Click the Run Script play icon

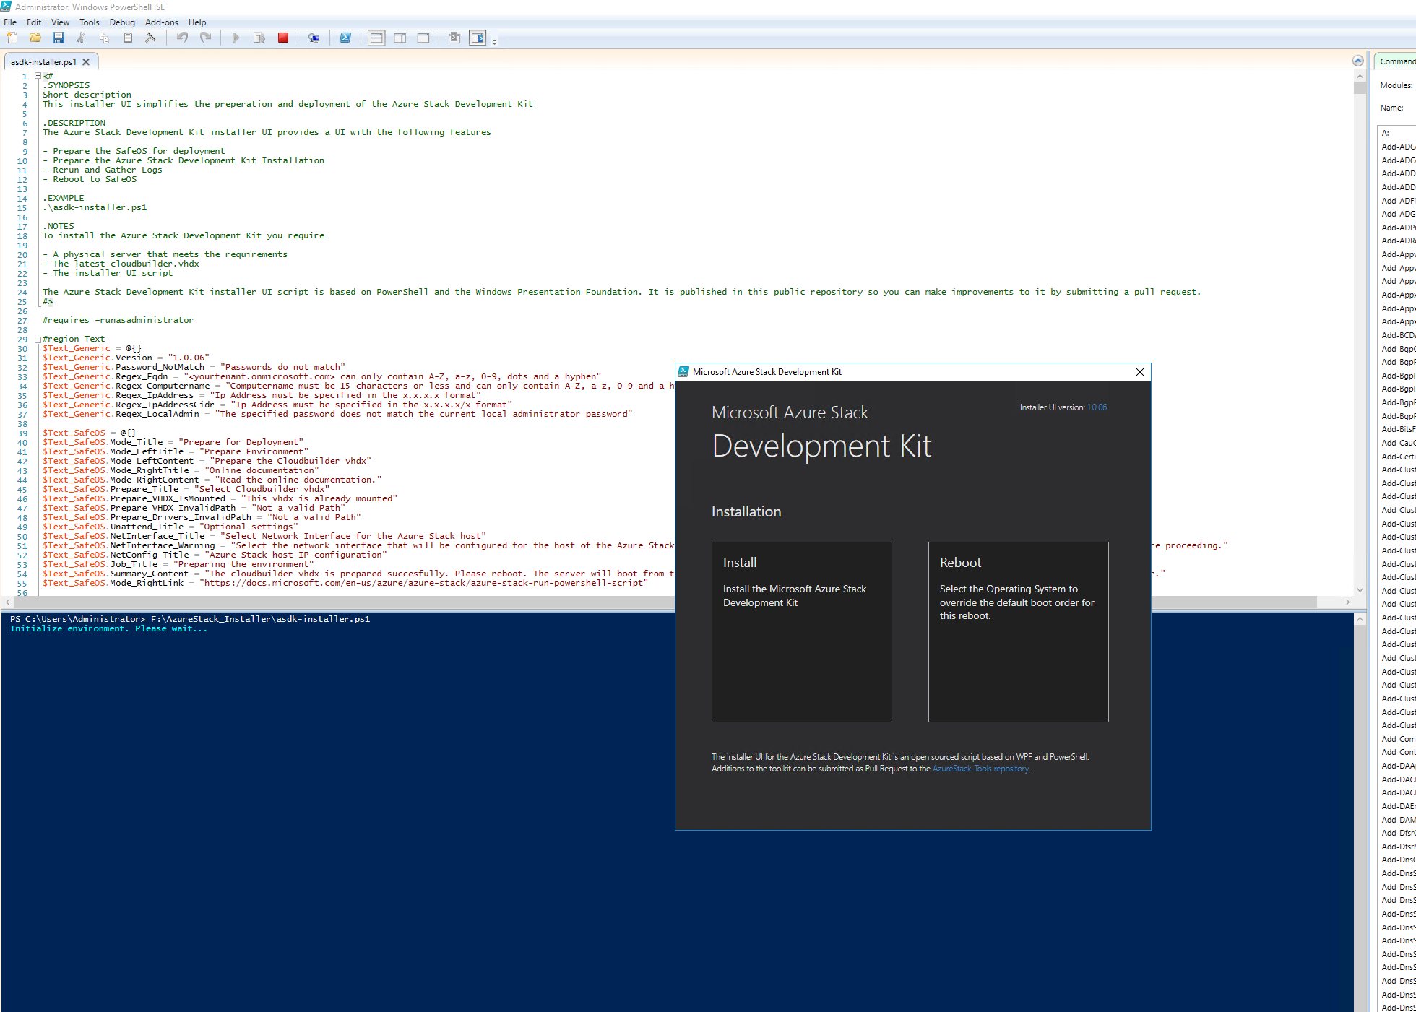pyautogui.click(x=236, y=38)
